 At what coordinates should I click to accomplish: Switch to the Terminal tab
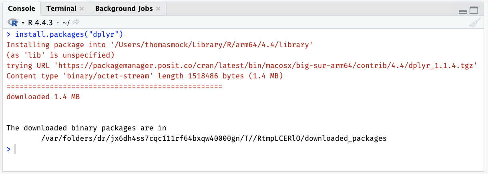point(61,8)
